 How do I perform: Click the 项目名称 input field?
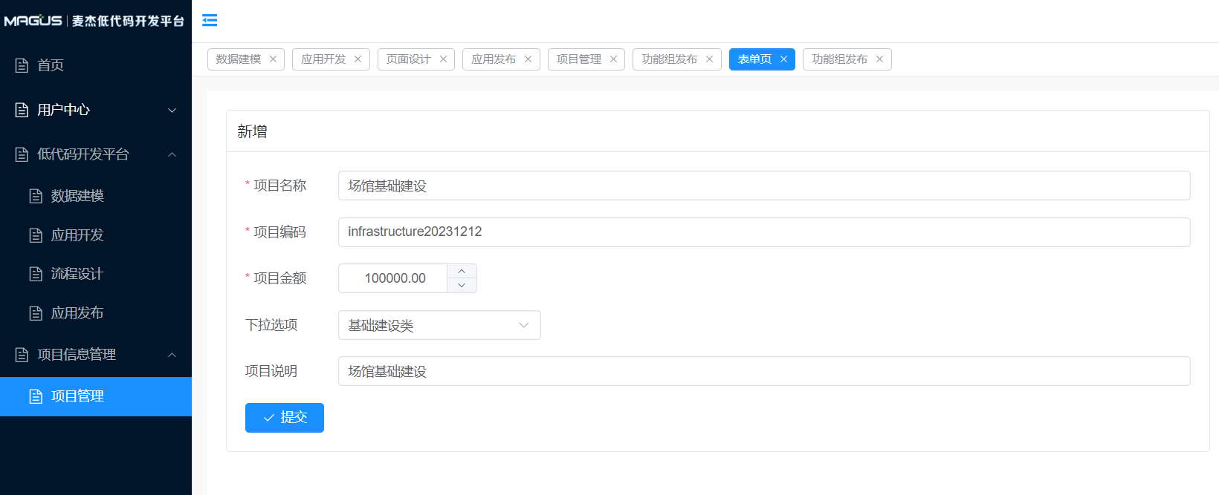pyautogui.click(x=763, y=186)
